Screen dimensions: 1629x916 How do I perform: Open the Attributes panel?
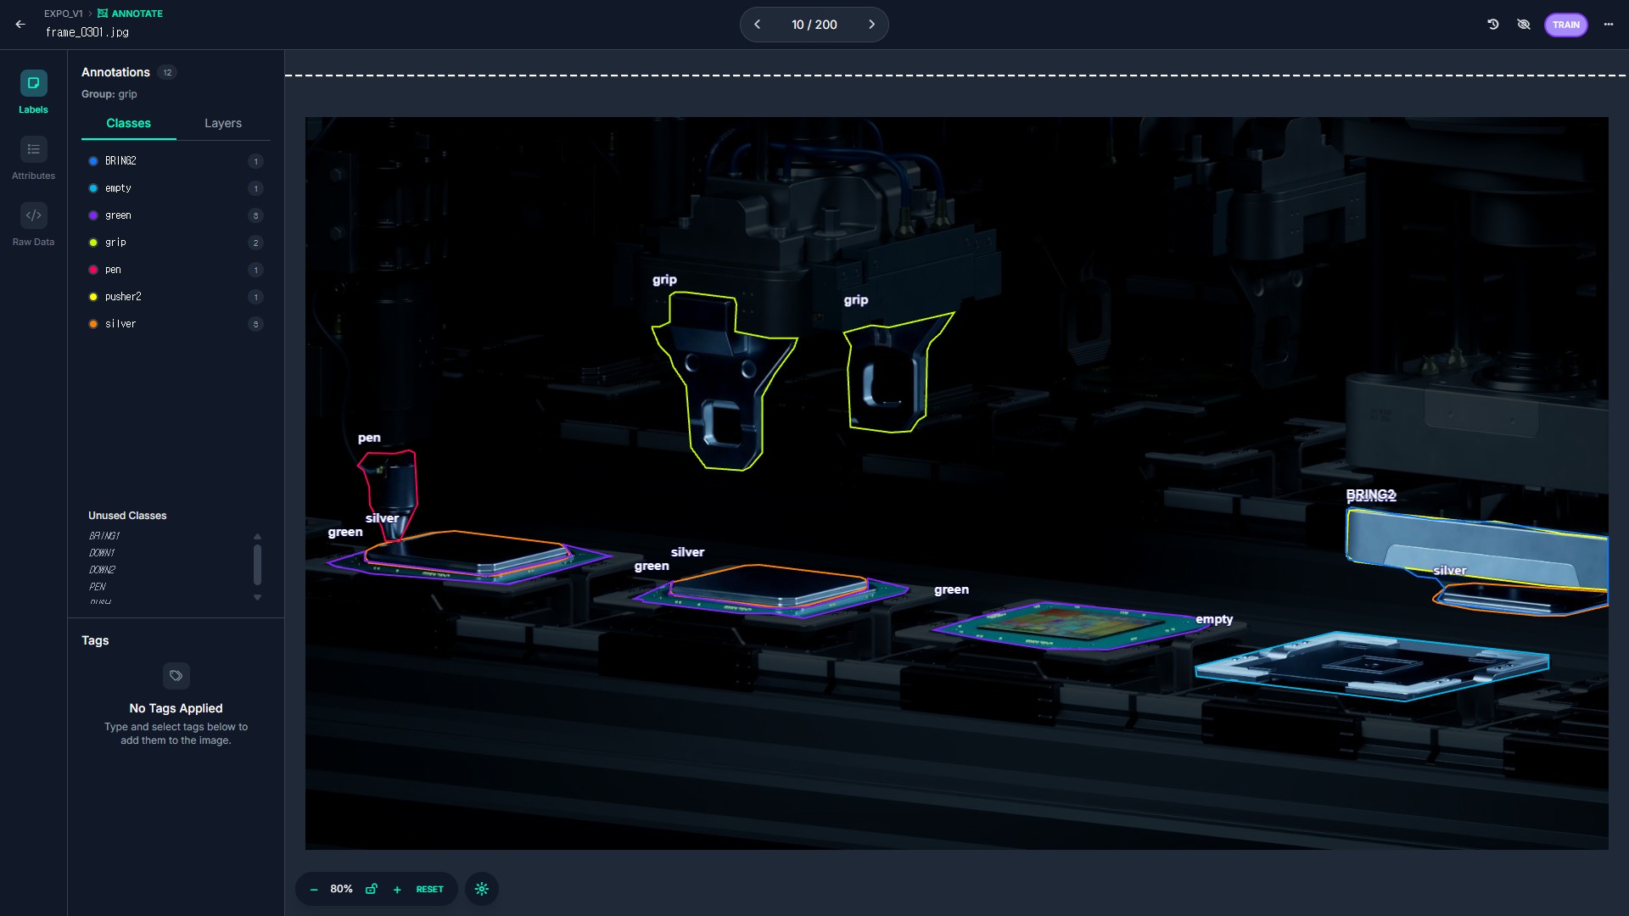(x=33, y=149)
